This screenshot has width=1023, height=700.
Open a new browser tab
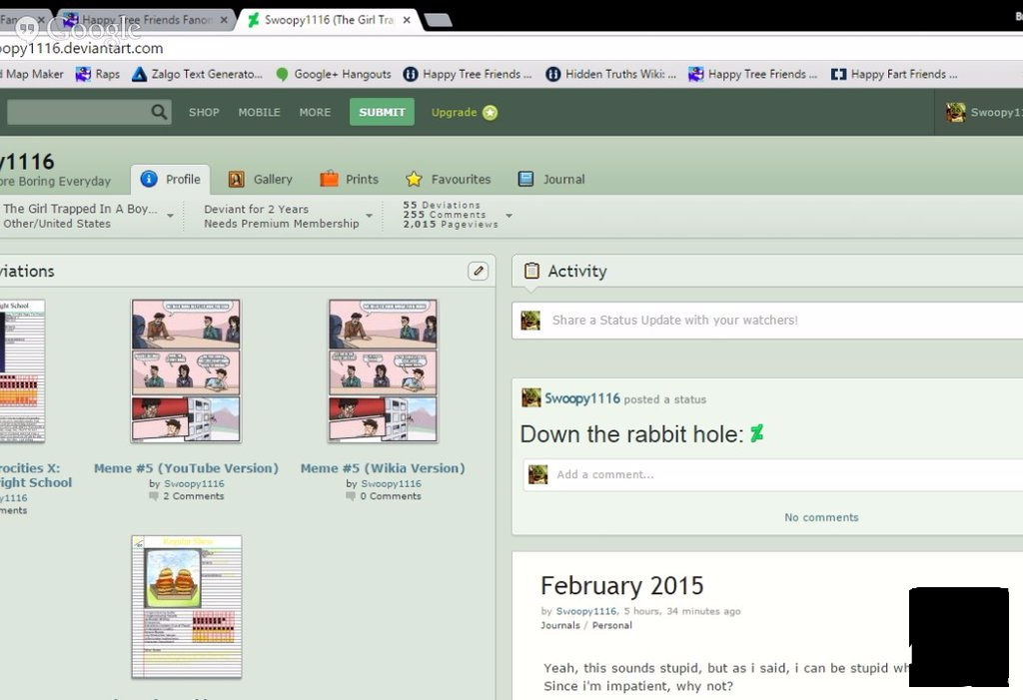pyautogui.click(x=439, y=21)
